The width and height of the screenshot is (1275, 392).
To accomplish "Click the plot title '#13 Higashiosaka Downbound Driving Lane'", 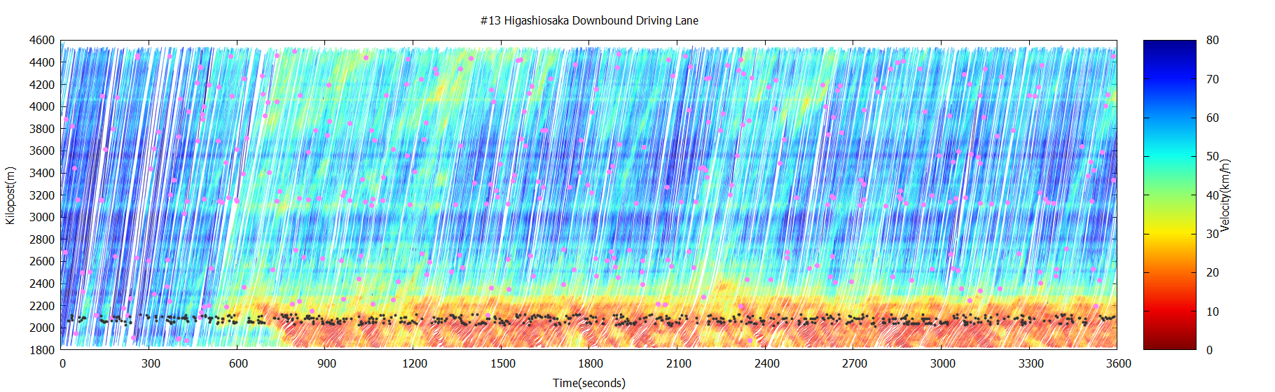I will click(589, 20).
